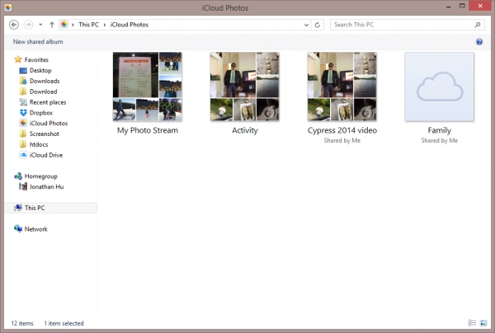
Task: Click the Favorites star icon
Action: coord(18,59)
